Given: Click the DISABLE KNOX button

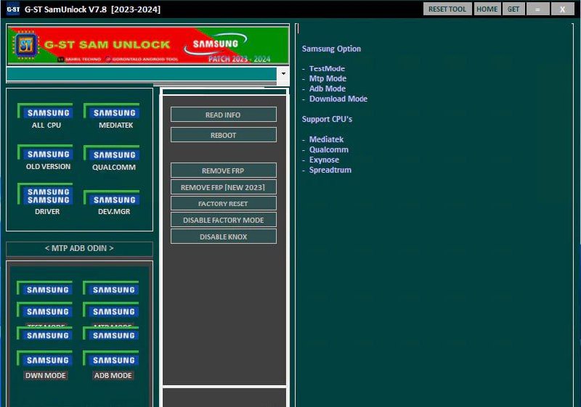Looking at the screenshot, I should click(224, 236).
